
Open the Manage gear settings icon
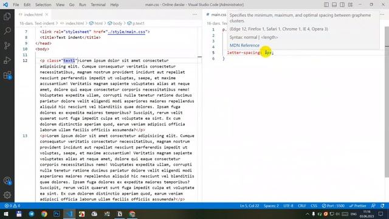[x=7, y=195]
